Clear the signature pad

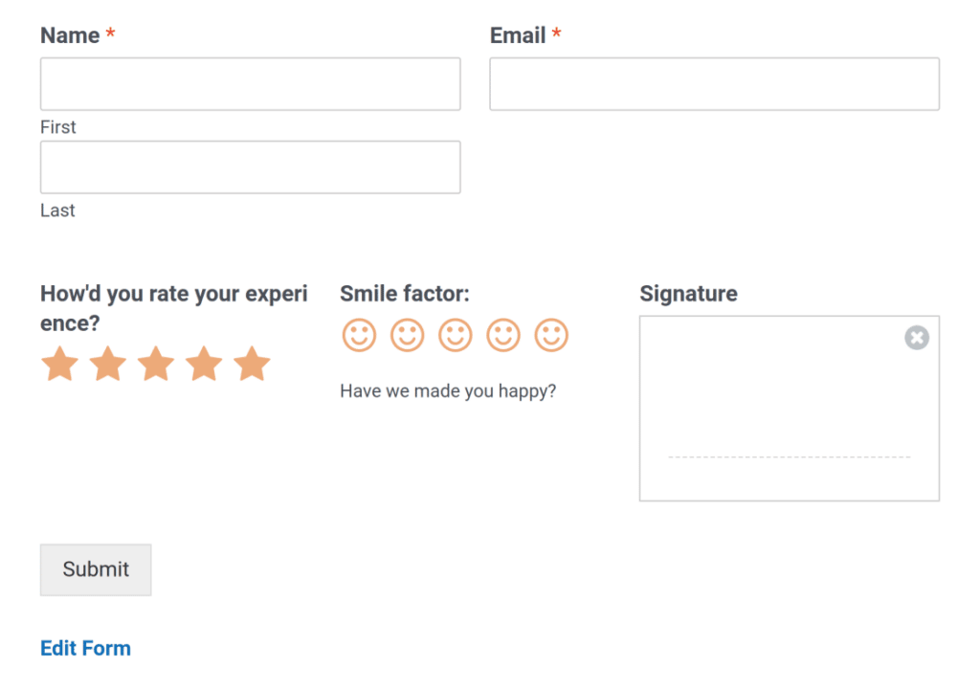(917, 338)
